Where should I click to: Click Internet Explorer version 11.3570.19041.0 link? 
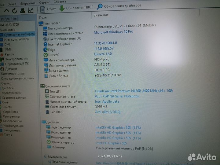[x=105, y=43]
